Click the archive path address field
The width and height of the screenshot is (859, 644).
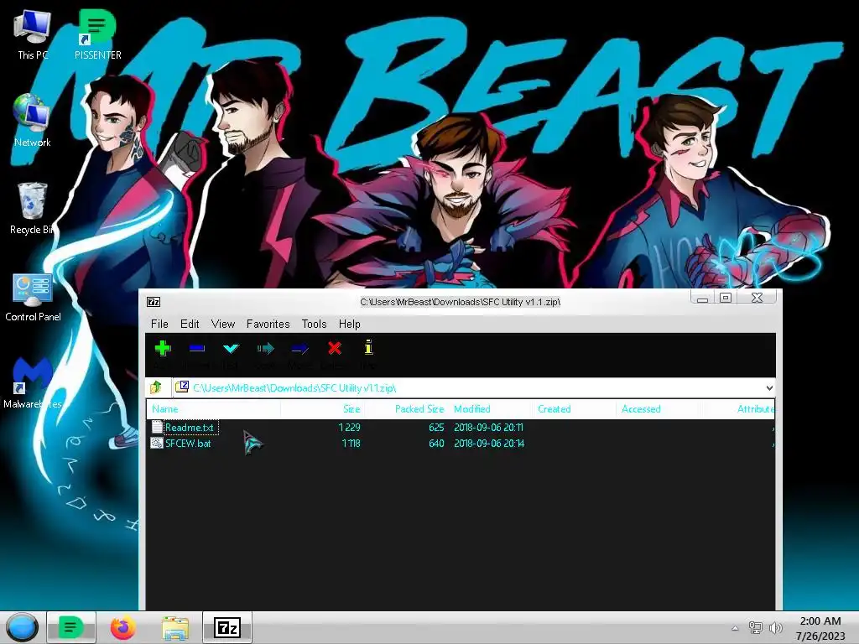[468, 387]
